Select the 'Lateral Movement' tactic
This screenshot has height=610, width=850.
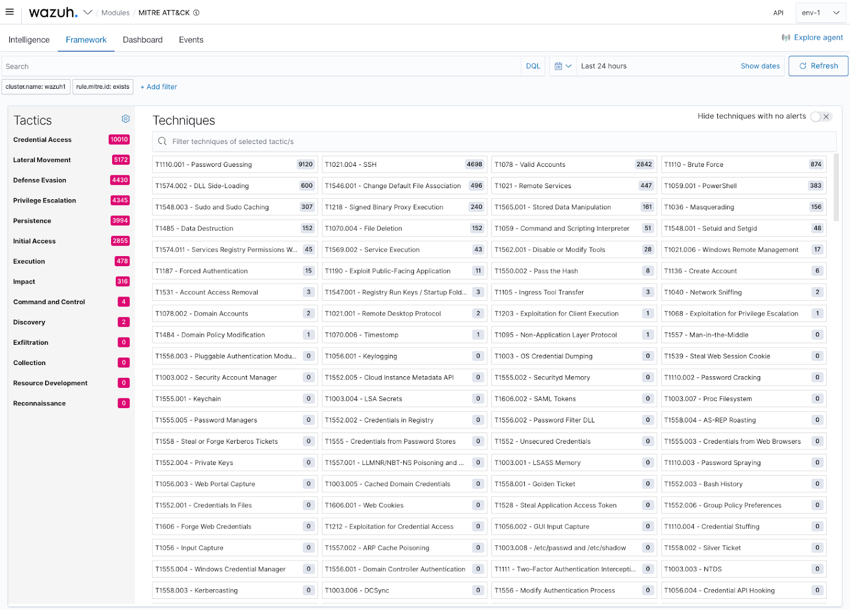point(41,159)
